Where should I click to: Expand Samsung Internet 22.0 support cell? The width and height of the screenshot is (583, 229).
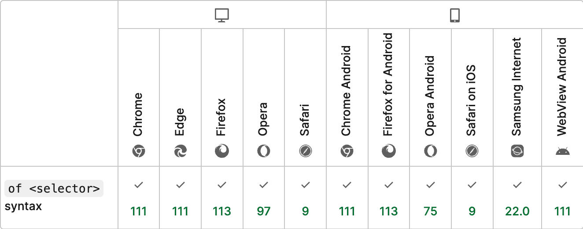(x=517, y=198)
